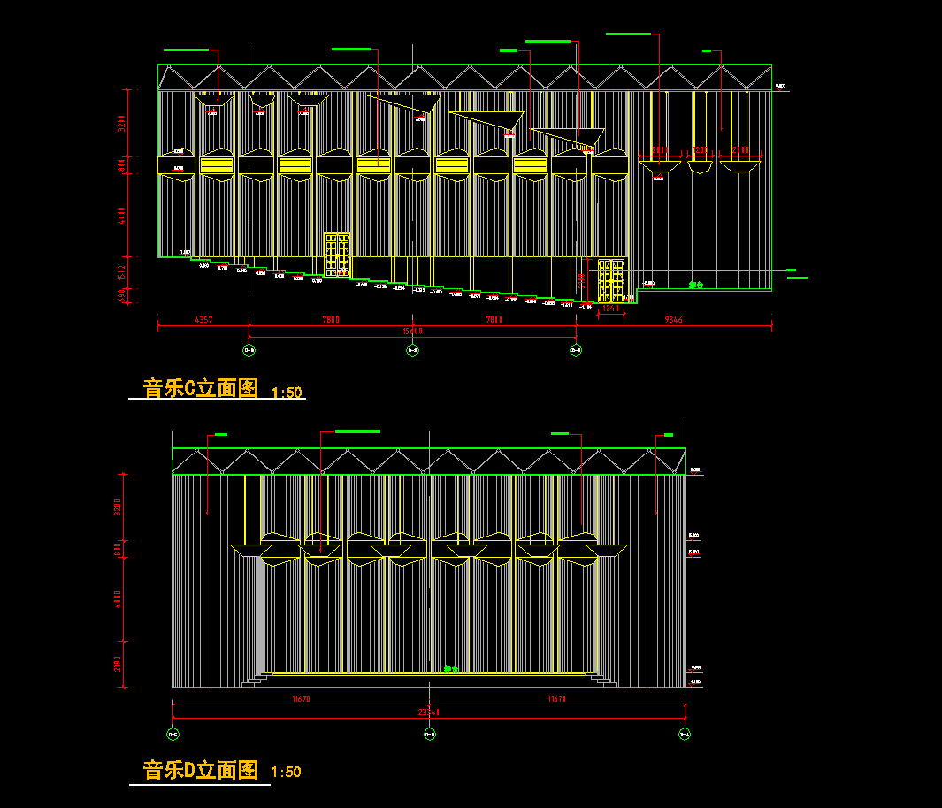This screenshot has height=808, width=942.
Task: Select left 11670 dimension in D elevation
Action: pos(301,699)
